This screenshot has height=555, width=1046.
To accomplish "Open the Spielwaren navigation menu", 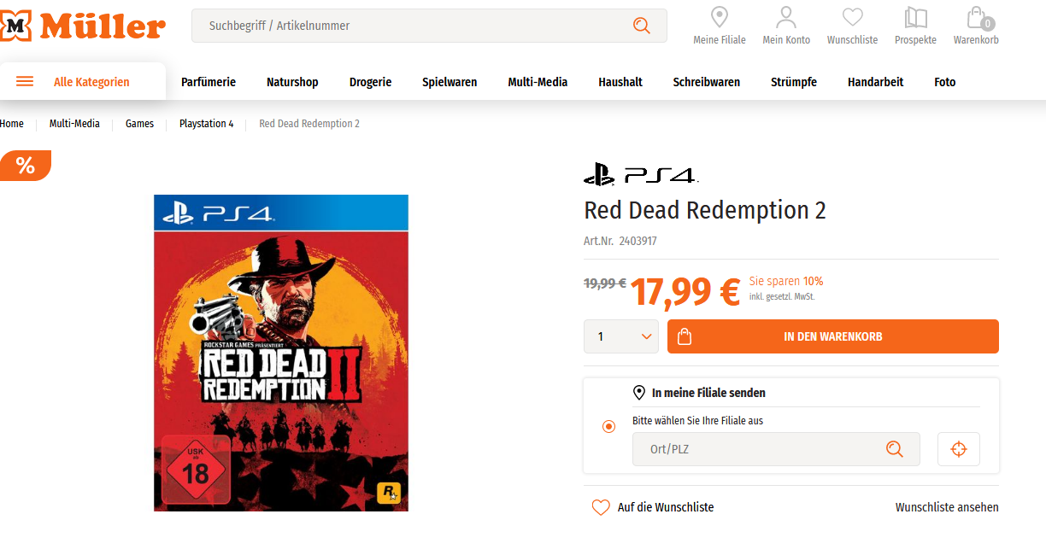I will 450,82.
